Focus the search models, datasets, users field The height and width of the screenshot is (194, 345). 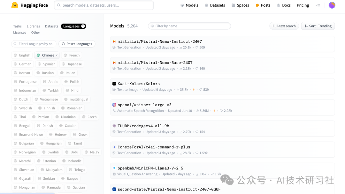(104, 5)
